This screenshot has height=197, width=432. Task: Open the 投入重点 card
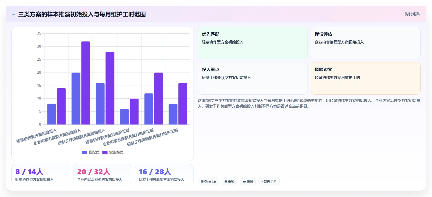pyautogui.click(x=253, y=78)
